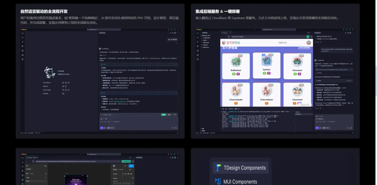Select Charizard card in preview
Screen dimensions: 377x185
297,95
